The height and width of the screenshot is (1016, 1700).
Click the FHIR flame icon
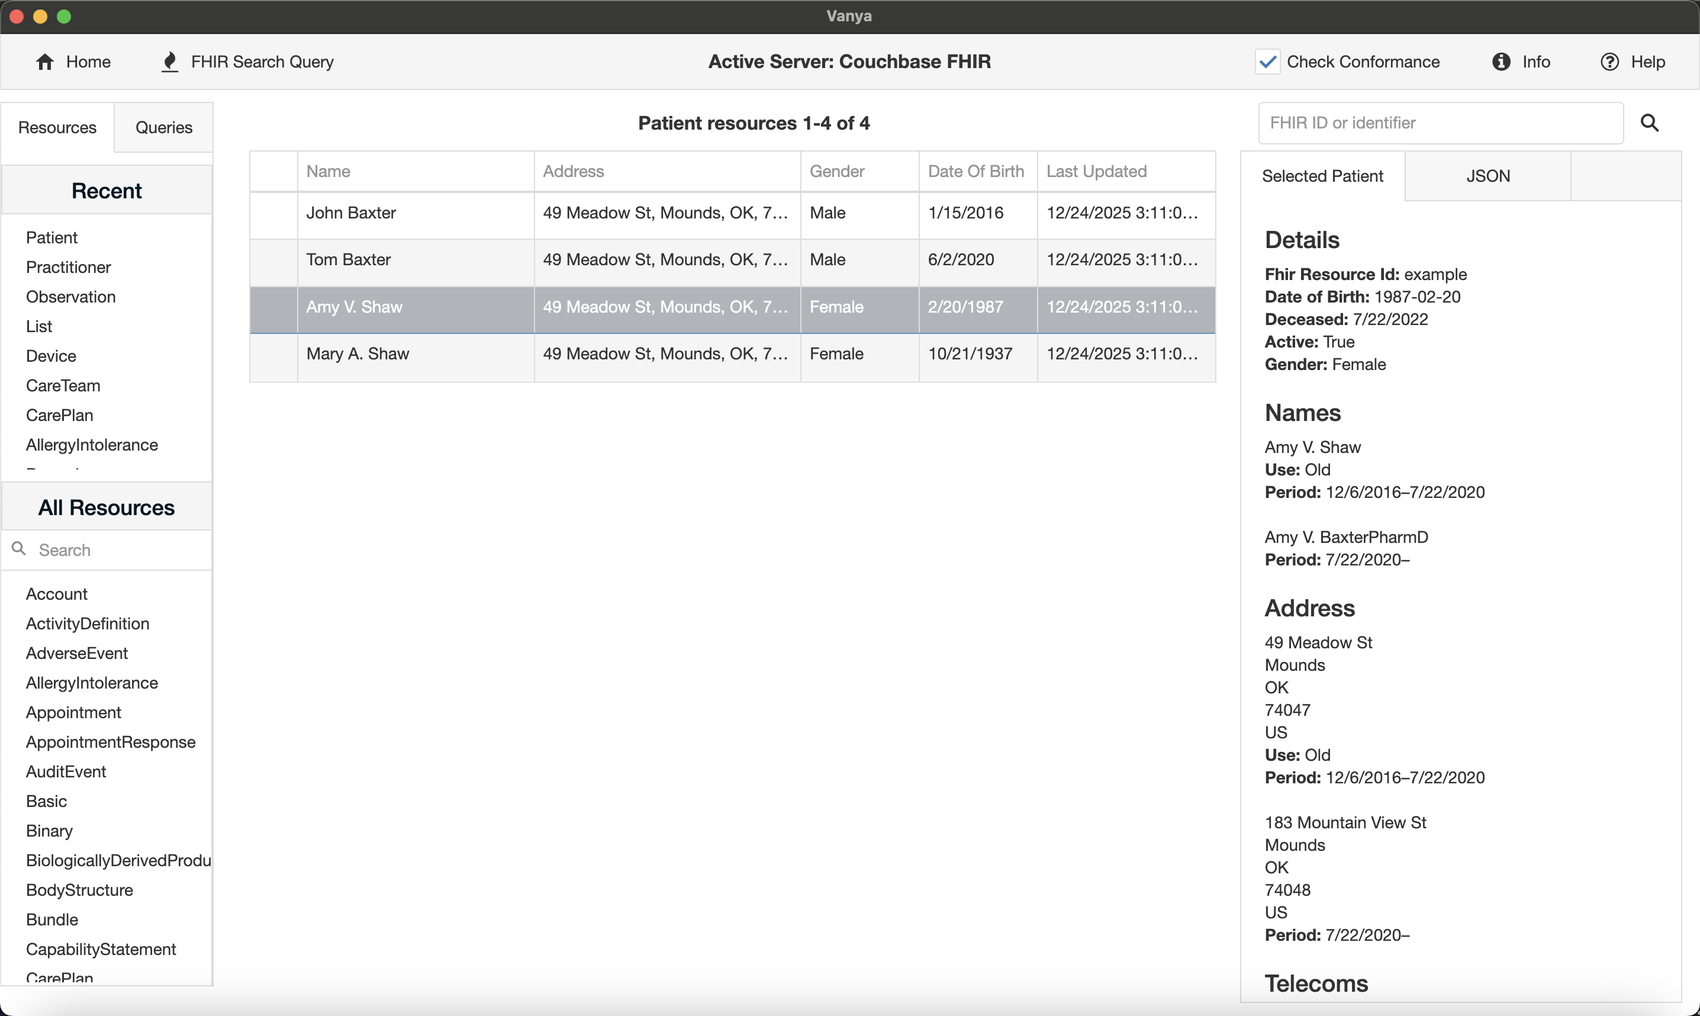coord(170,62)
